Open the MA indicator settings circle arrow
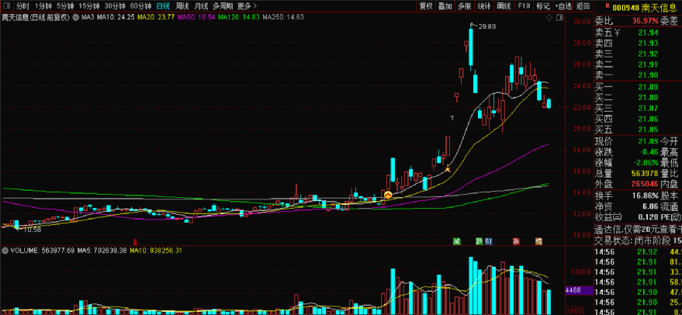The height and width of the screenshot is (315, 682). click(75, 16)
